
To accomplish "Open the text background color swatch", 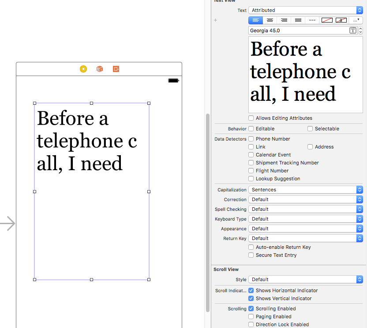I will 341,20.
